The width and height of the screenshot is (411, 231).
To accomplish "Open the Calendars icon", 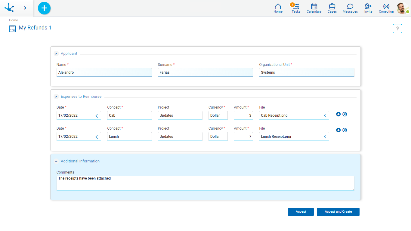I will click(314, 8).
